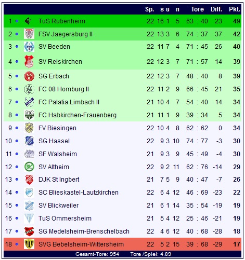Image resolution: width=245 pixels, height=260 pixels.
Task: Open the DJK St Ingbert team link
Action: (x=59, y=180)
